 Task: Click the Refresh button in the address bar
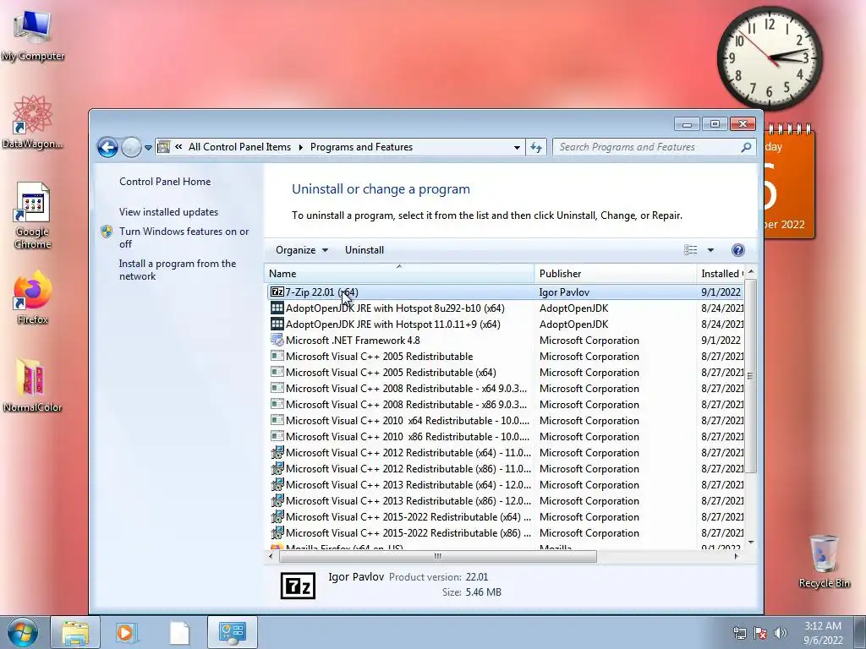(x=536, y=147)
